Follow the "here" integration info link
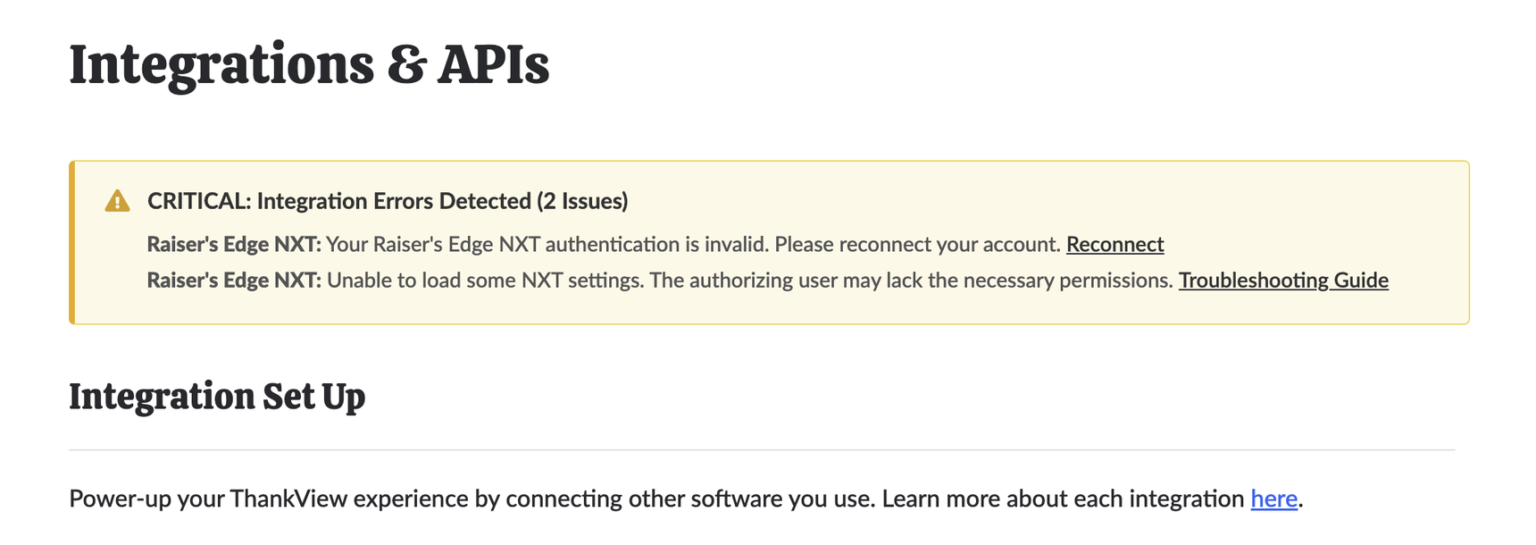This screenshot has width=1536, height=545. [1273, 498]
